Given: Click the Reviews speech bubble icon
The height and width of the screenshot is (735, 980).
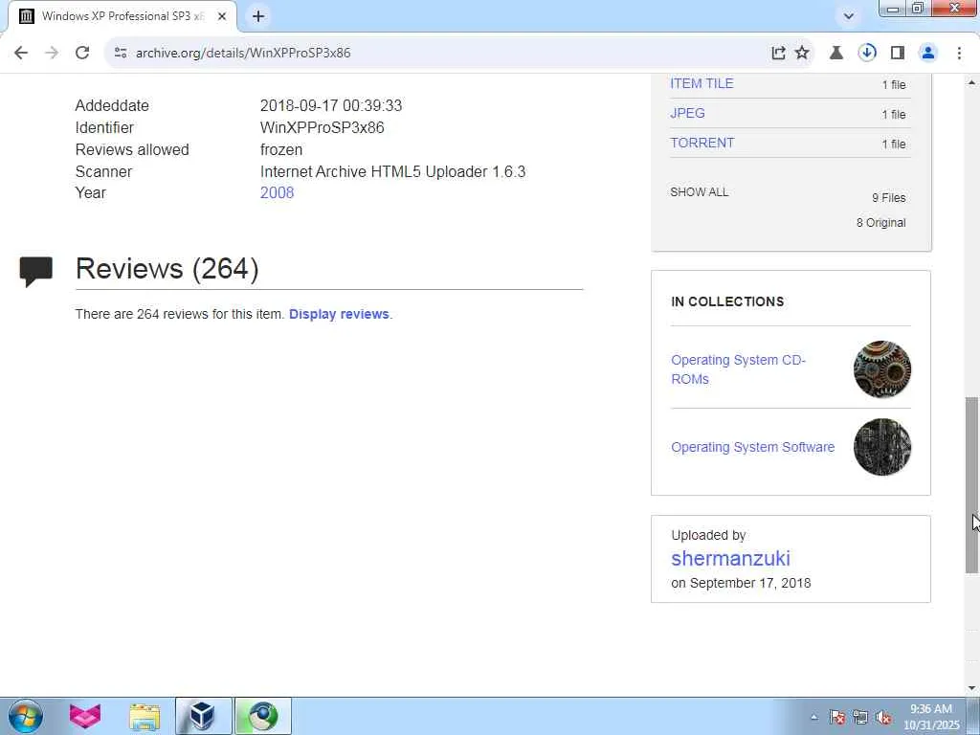Looking at the screenshot, I should tap(36, 271).
